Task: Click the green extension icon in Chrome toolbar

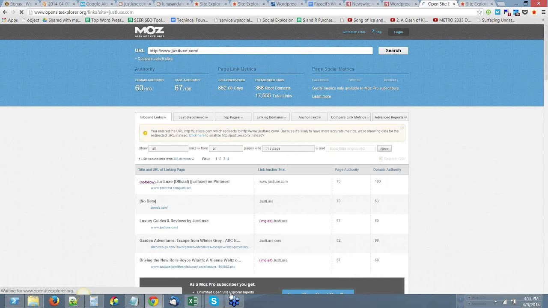Action: [x=488, y=12]
